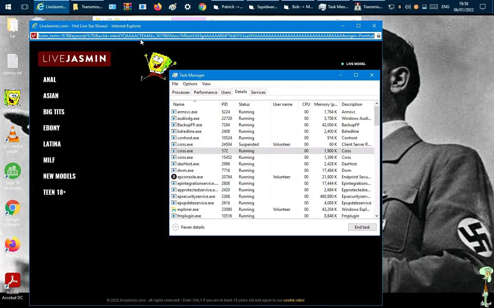This screenshot has height=308, width=494.
Task: Click the Task Manager title bar icon
Action: pyautogui.click(x=175, y=75)
